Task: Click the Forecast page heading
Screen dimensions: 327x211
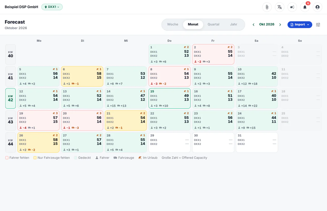Action: tap(15, 22)
